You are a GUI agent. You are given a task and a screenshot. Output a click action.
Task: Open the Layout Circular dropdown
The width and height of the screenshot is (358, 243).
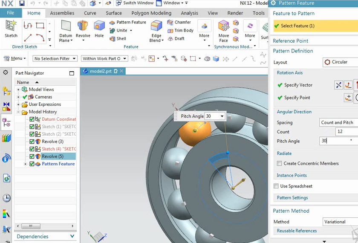point(340,62)
